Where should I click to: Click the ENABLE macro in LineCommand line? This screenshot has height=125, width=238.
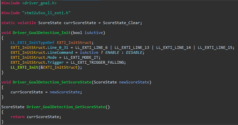click(112, 52)
